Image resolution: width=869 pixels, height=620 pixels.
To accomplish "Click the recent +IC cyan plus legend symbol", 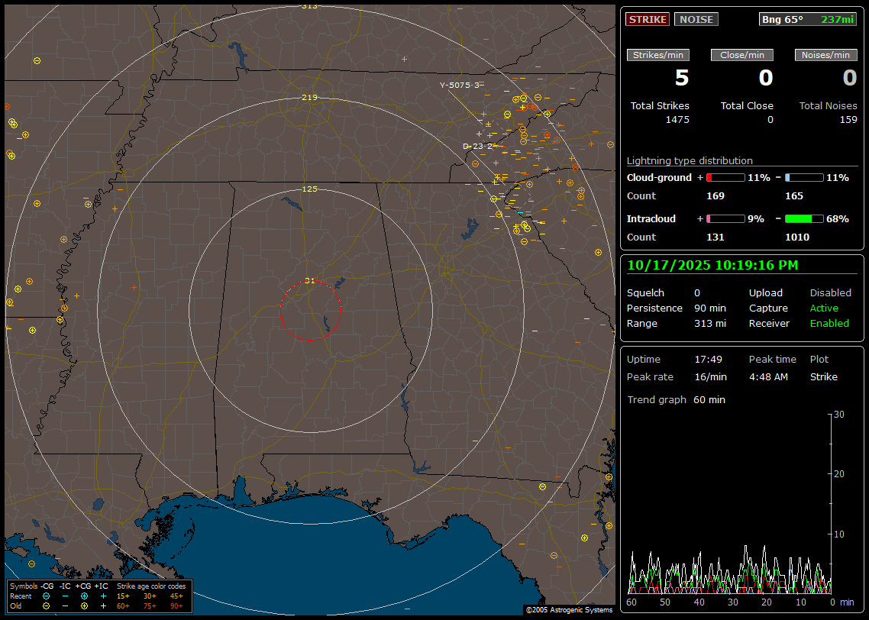I will click(x=103, y=596).
